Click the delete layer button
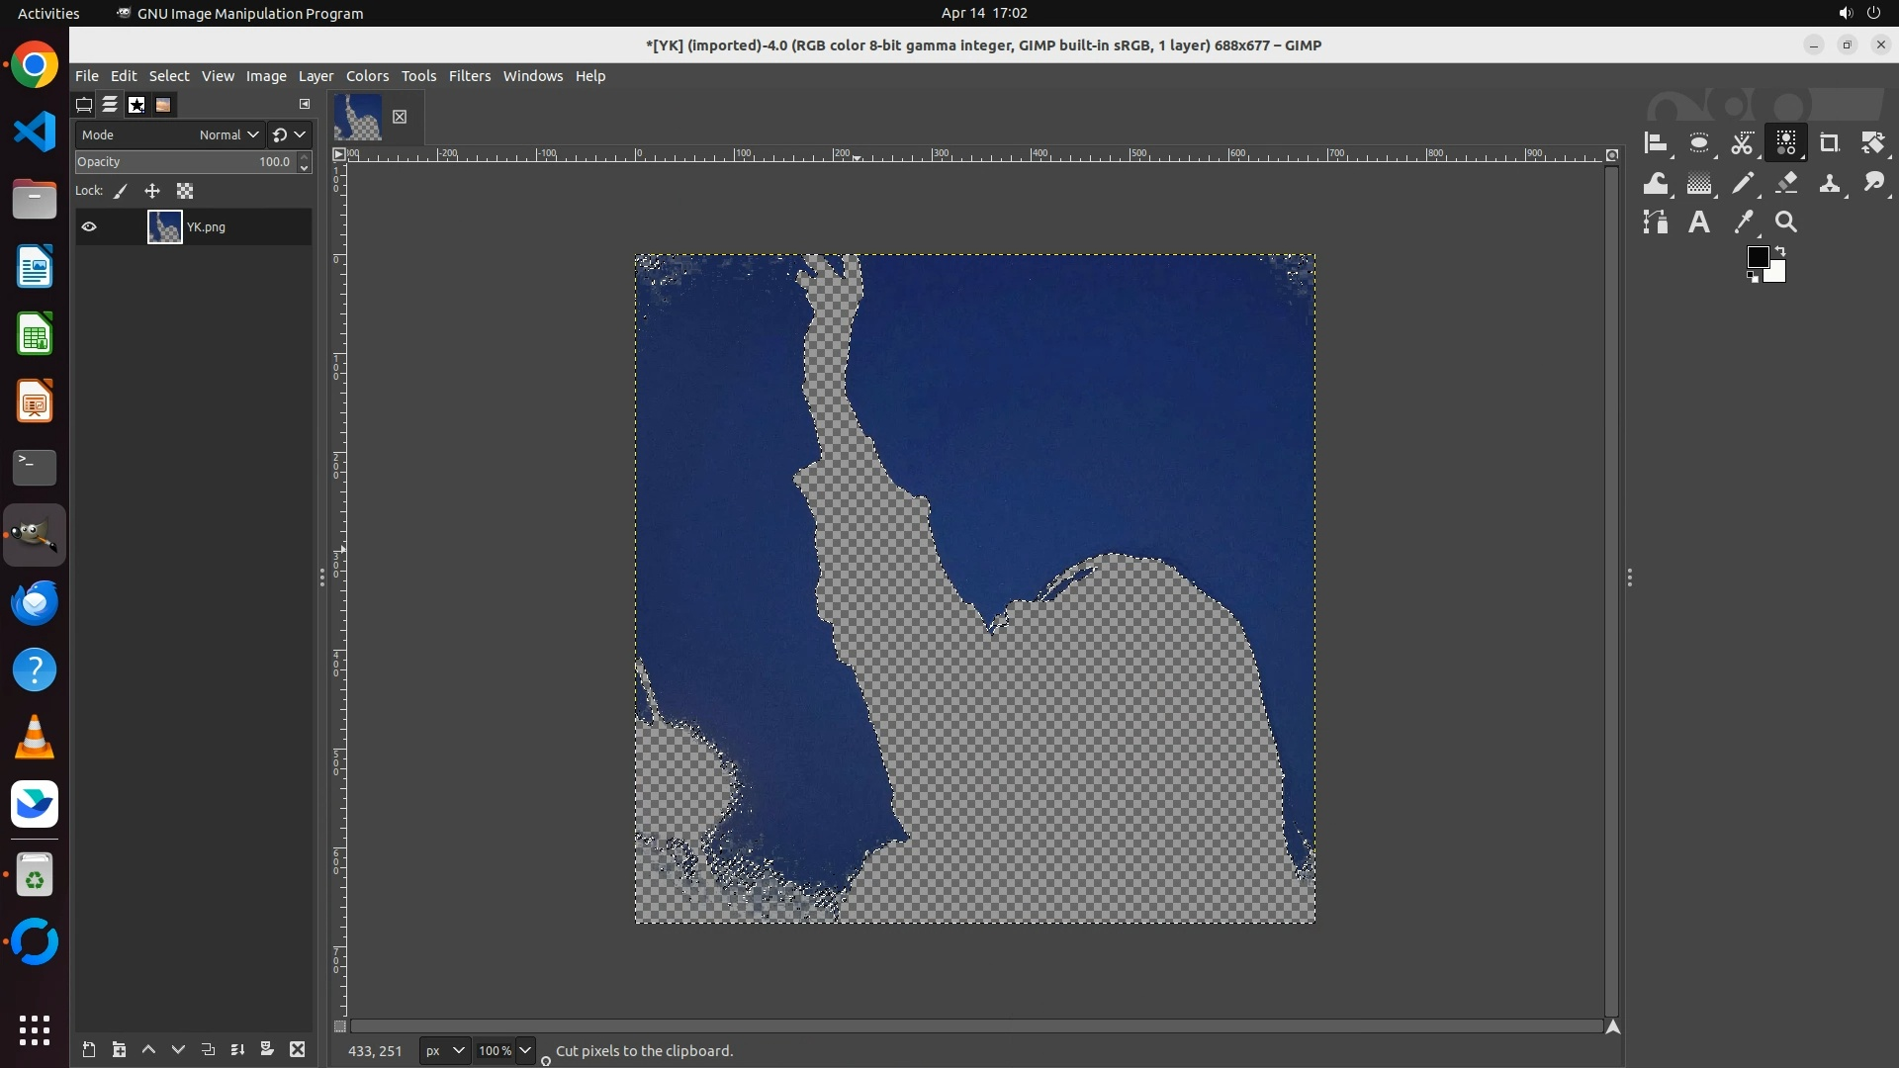This screenshot has height=1068, width=1899. (297, 1049)
